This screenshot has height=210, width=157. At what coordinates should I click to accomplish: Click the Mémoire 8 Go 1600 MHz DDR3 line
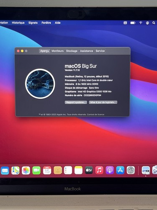[x=81, y=84]
